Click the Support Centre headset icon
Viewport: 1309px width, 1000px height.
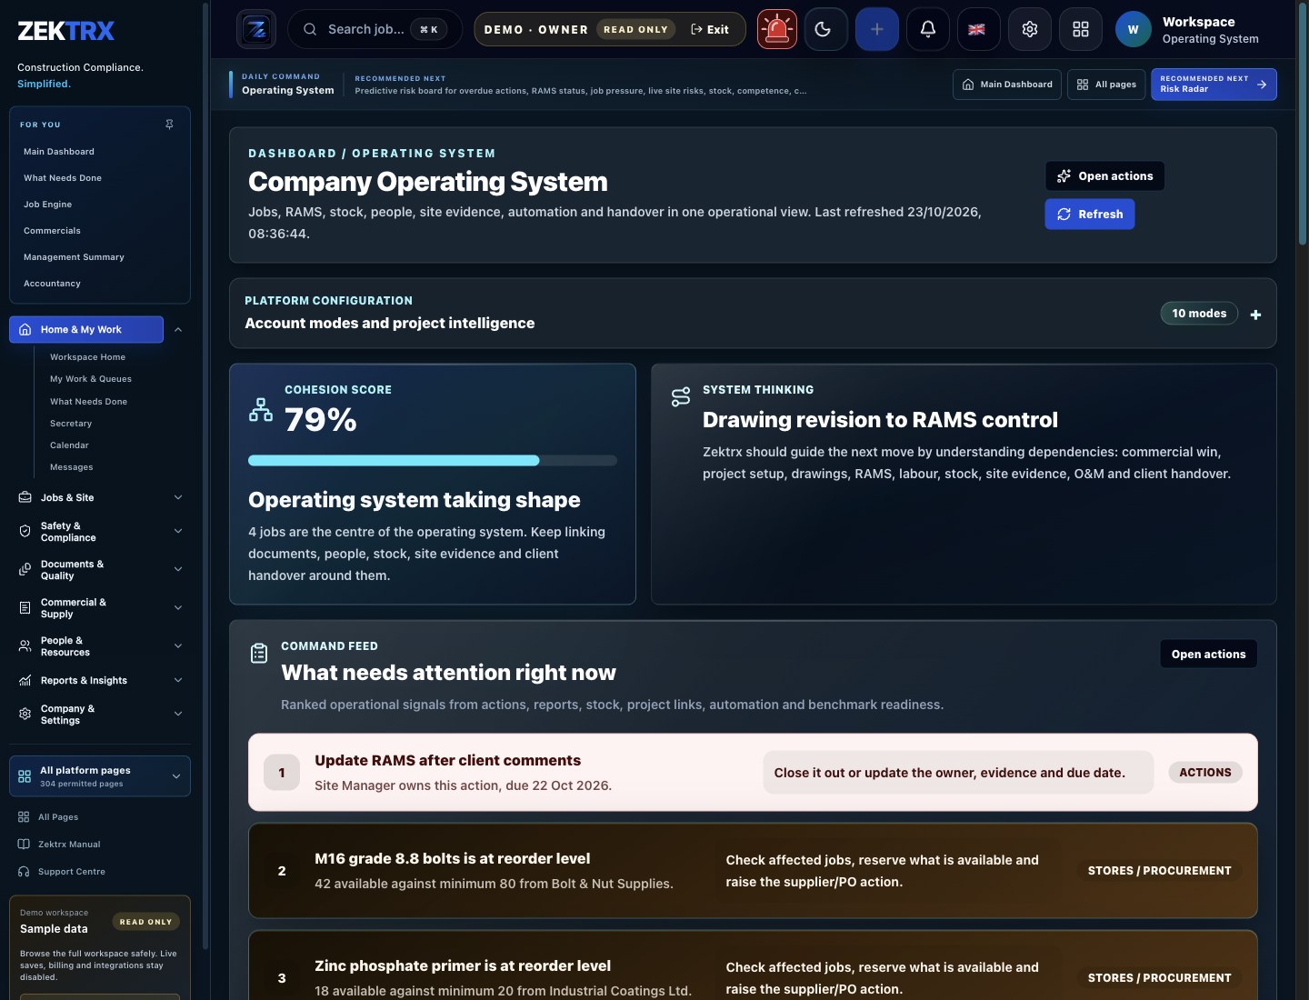click(24, 871)
